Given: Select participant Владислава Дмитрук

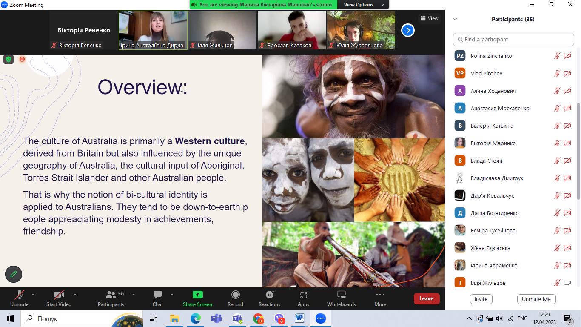Looking at the screenshot, I should click(513, 178).
